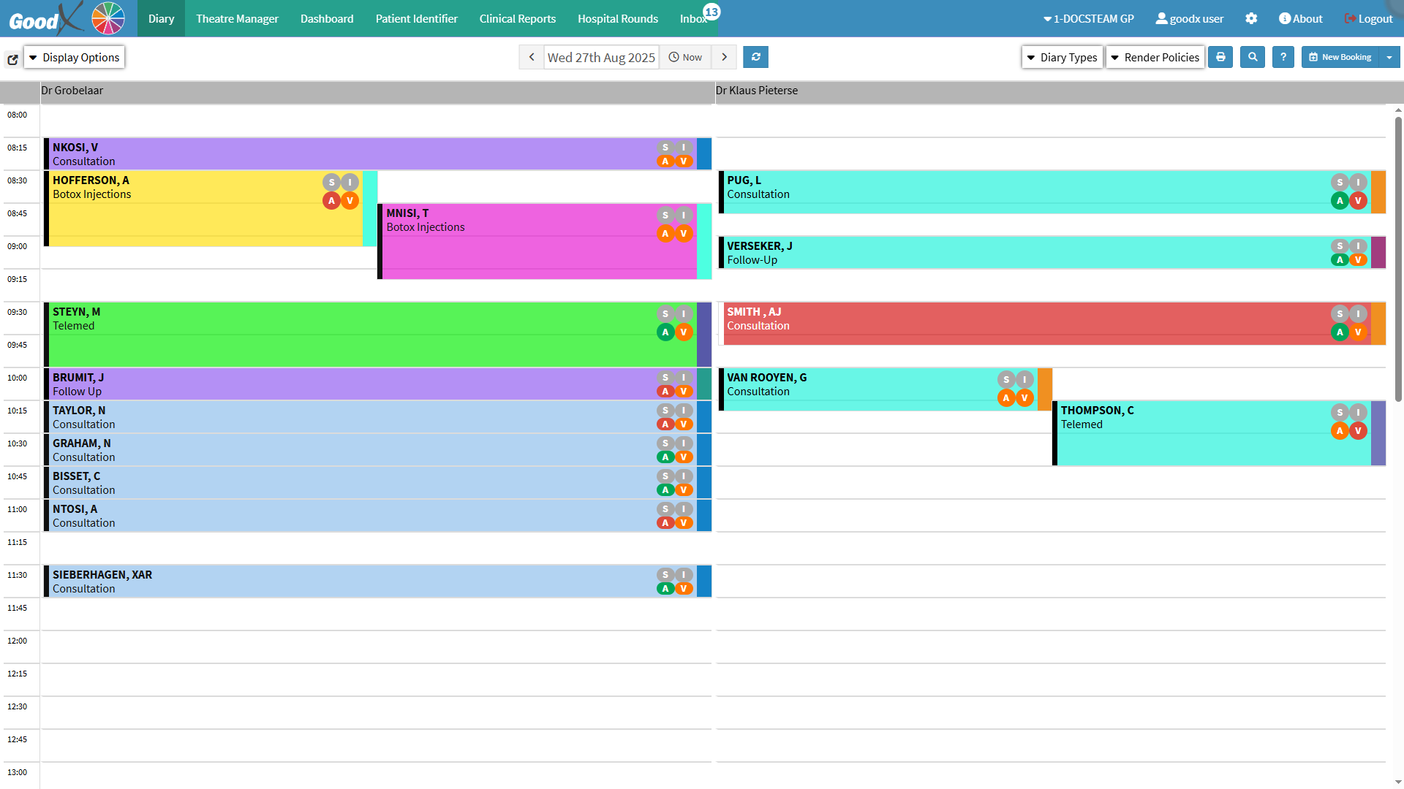The height and width of the screenshot is (789, 1404).
Task: Switch to the Clinical Reports tab
Action: pos(517,19)
